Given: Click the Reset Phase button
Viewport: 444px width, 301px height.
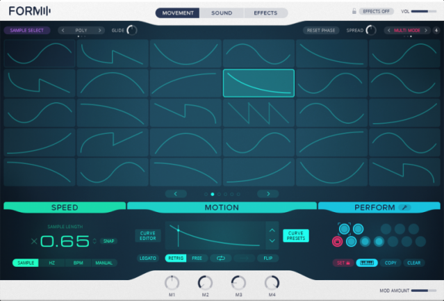Looking at the screenshot, I should (321, 31).
